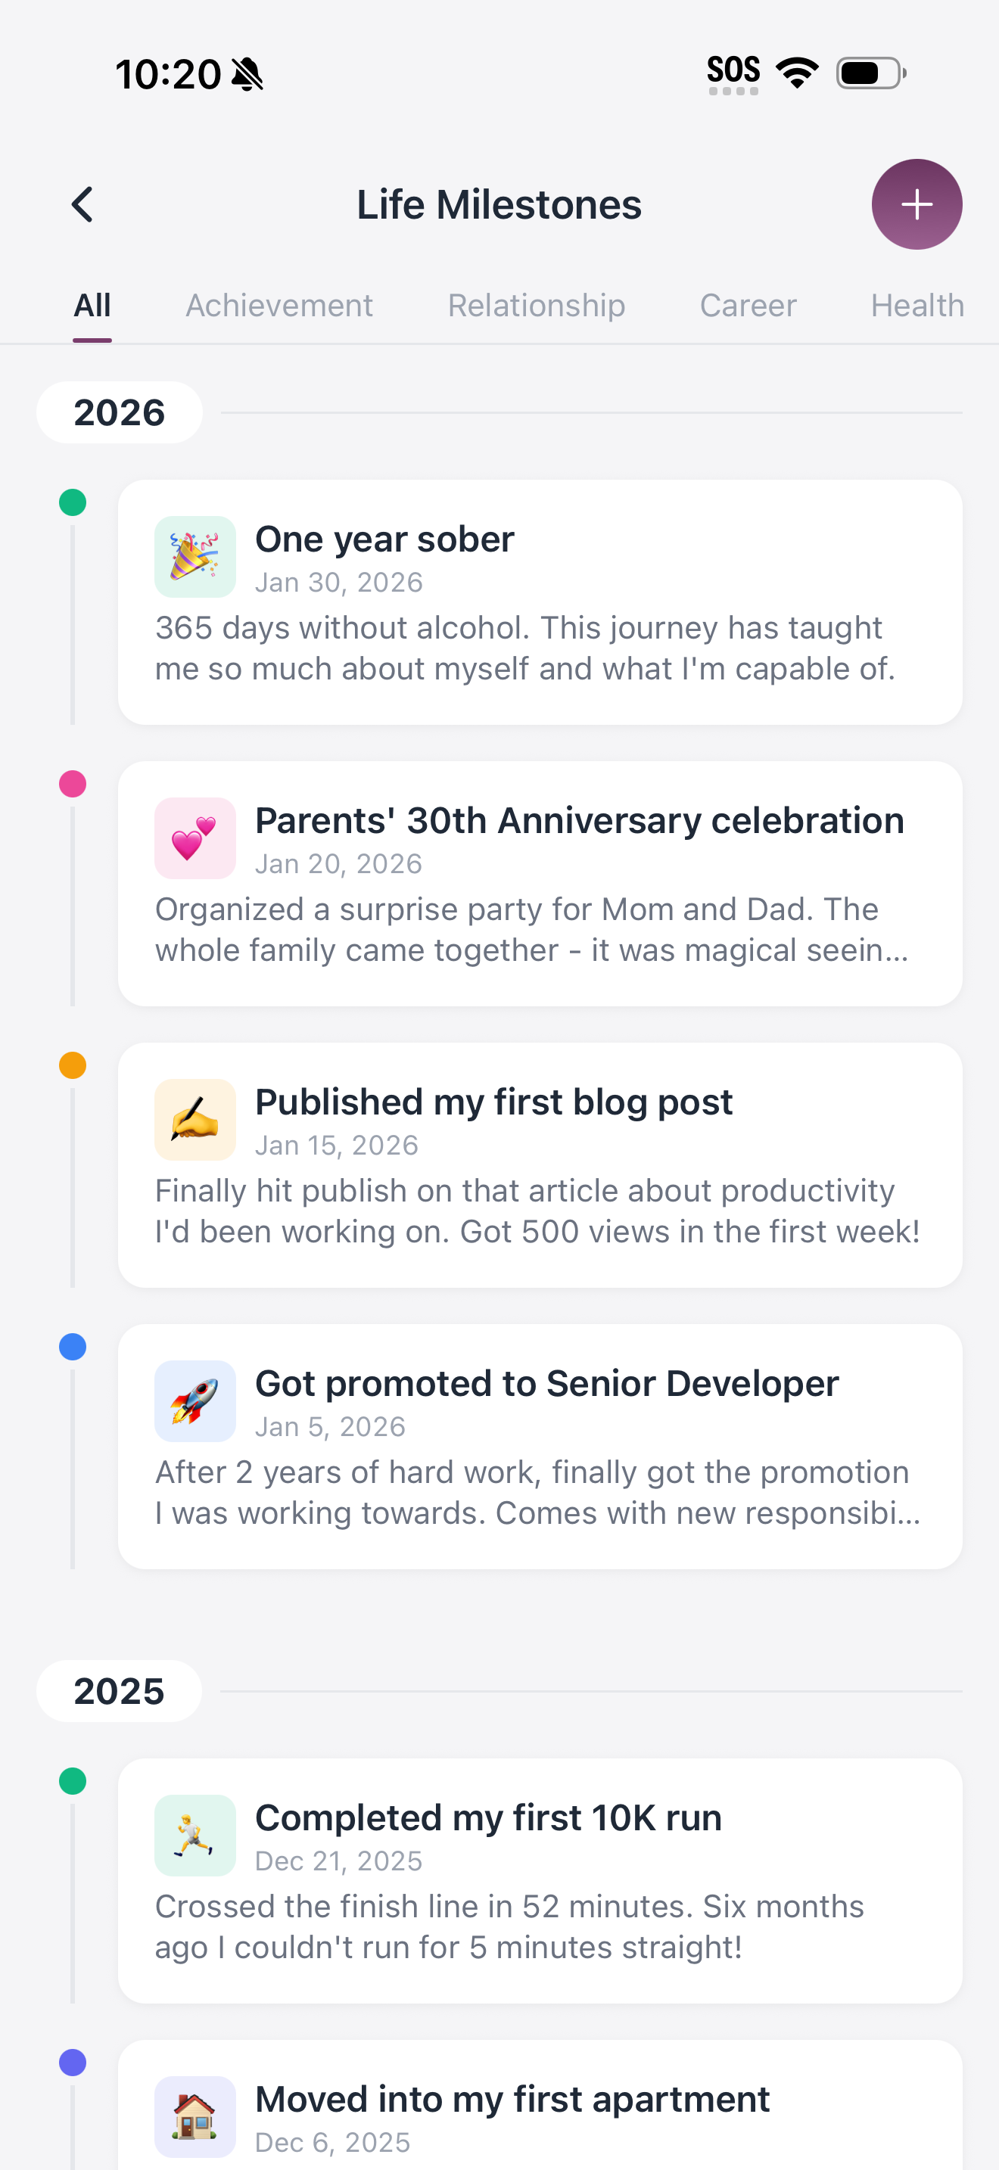Tap the hearts icon on the Anniversary milestone

click(195, 838)
